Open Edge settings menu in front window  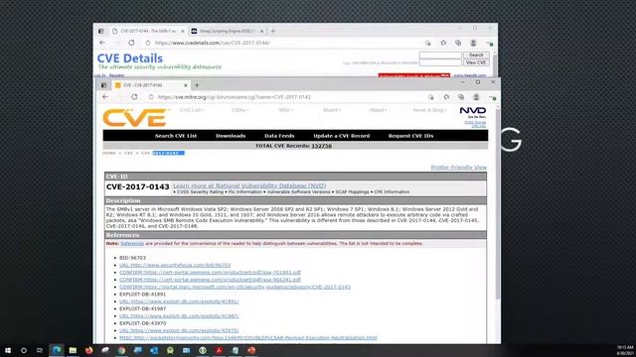tap(492, 97)
